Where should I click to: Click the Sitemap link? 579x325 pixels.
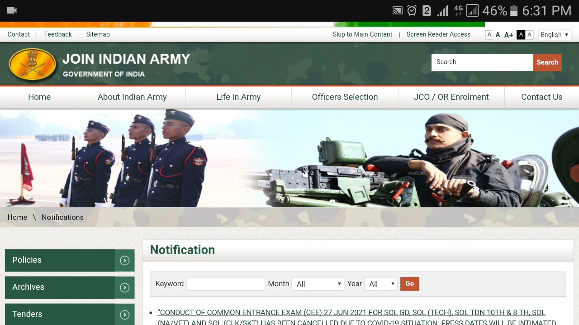(98, 34)
